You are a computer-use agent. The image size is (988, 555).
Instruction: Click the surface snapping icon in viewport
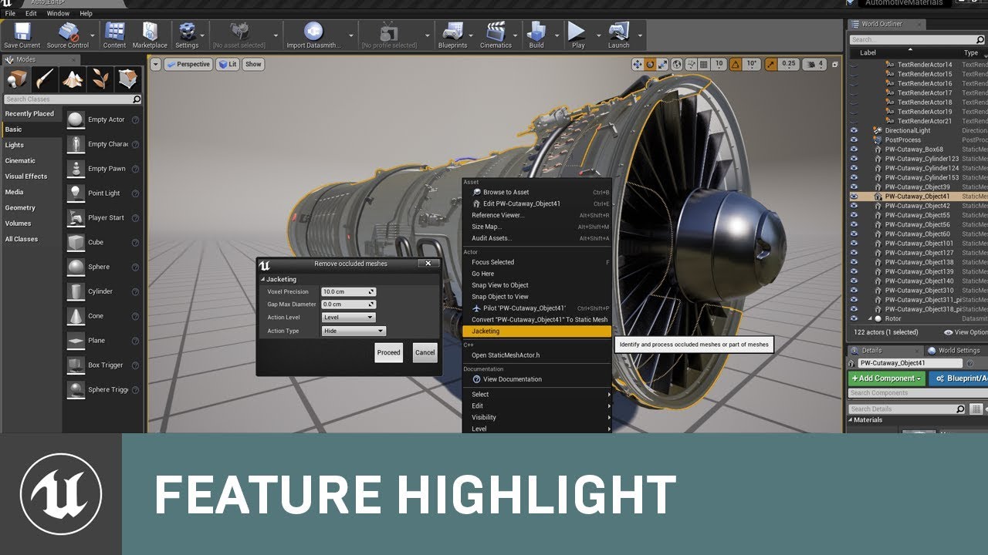[x=691, y=64]
